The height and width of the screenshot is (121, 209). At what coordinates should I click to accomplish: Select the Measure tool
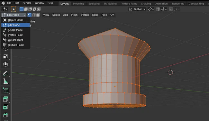5,81
